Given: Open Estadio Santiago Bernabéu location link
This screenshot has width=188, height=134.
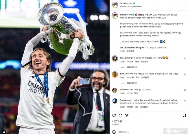Looking at the screenshot, I should tap(131, 7).
